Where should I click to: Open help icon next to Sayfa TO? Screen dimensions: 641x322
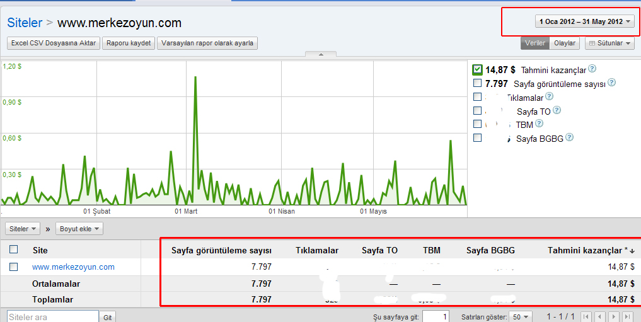557,110
